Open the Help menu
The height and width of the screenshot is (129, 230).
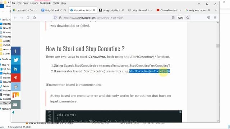click(63, 3)
